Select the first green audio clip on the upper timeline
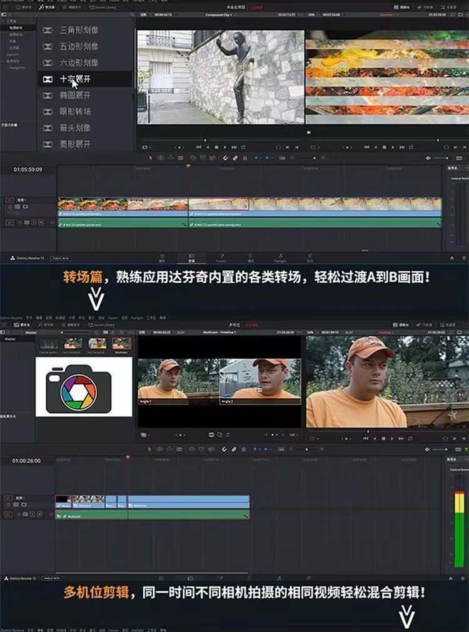This screenshot has height=632, width=469. click(123, 223)
